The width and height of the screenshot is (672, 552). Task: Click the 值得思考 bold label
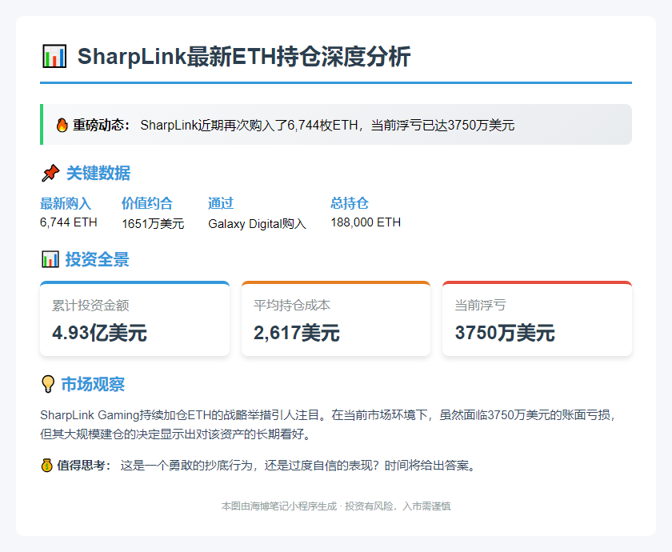85,465
